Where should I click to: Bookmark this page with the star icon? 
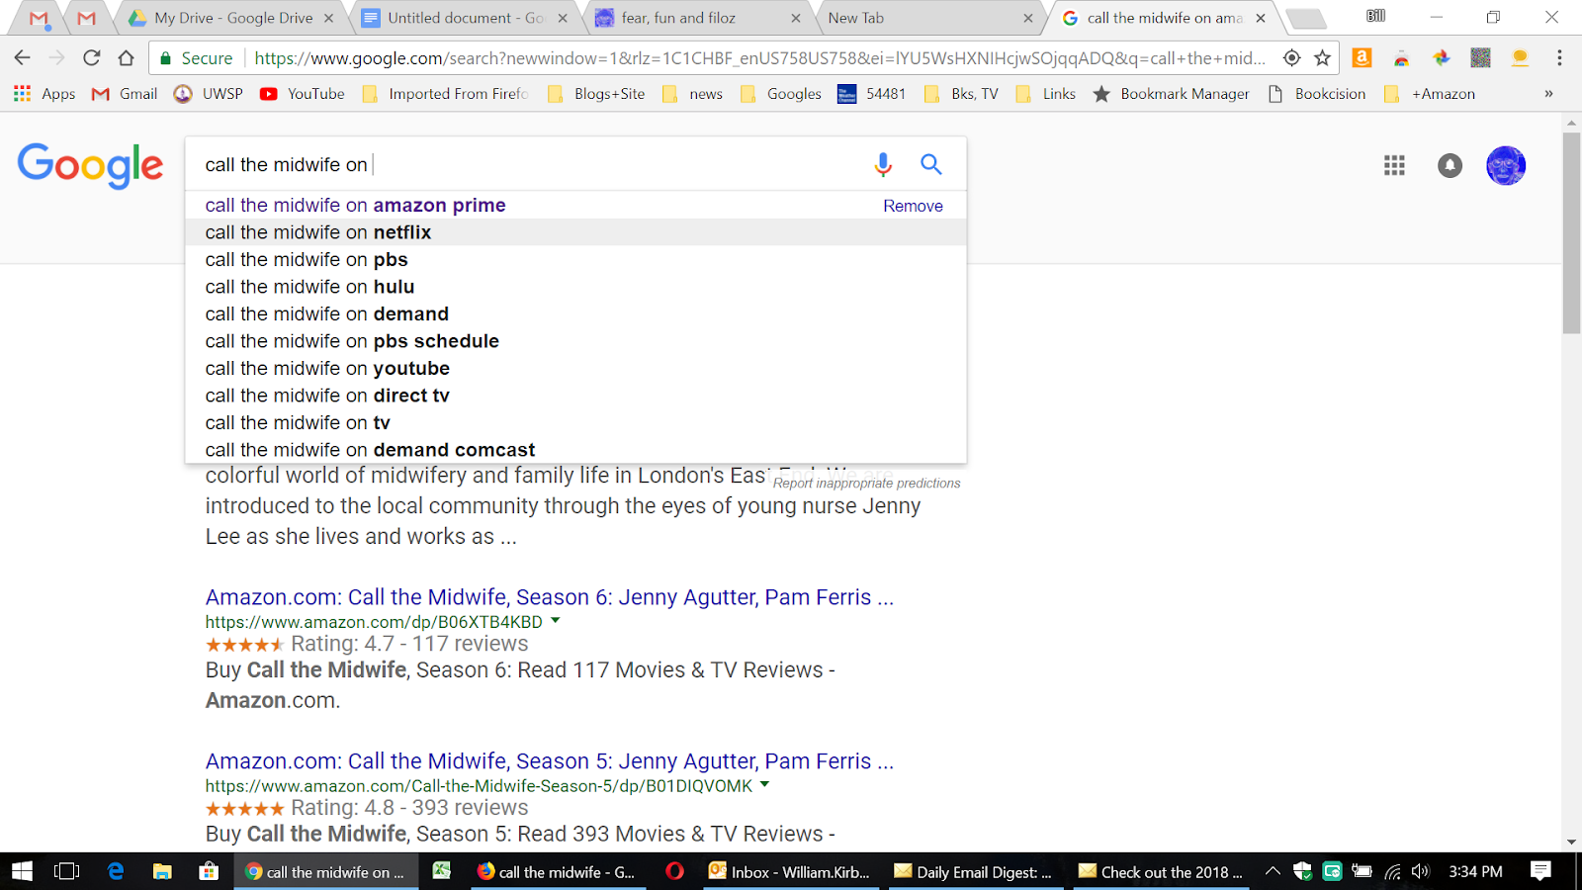1322,58
